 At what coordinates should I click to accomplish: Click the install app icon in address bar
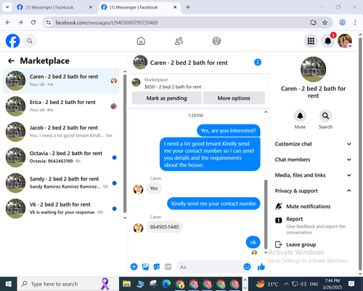[x=314, y=23]
